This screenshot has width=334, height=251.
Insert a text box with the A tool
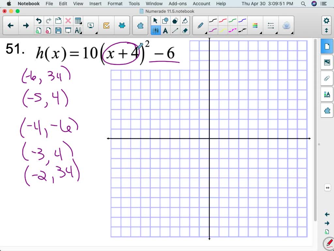click(x=166, y=31)
